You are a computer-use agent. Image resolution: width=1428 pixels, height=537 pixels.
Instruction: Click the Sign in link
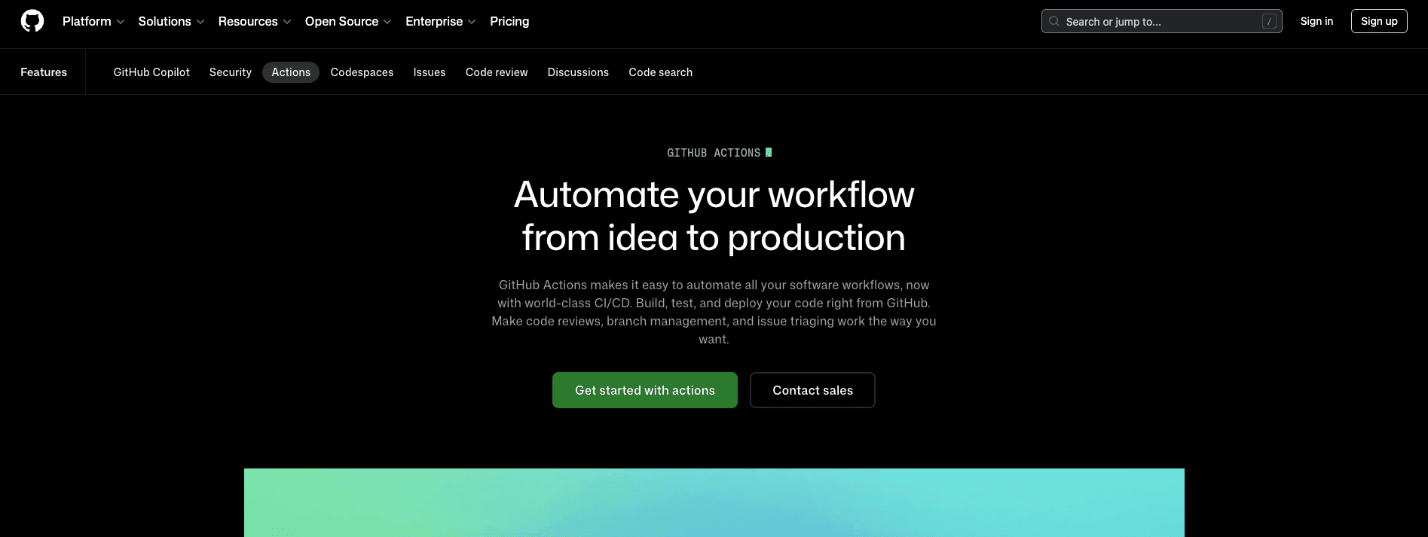(x=1316, y=21)
